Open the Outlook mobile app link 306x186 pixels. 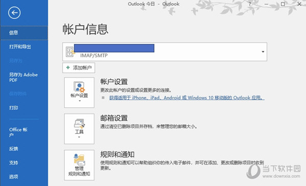[187, 98]
